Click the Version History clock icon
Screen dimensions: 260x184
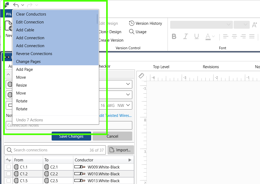click(x=131, y=23)
